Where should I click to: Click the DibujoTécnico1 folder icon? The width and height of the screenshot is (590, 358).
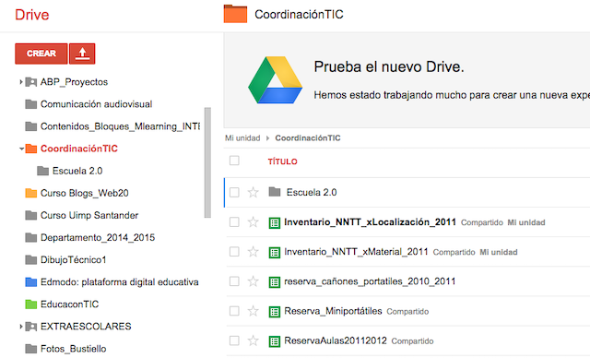tap(30, 259)
